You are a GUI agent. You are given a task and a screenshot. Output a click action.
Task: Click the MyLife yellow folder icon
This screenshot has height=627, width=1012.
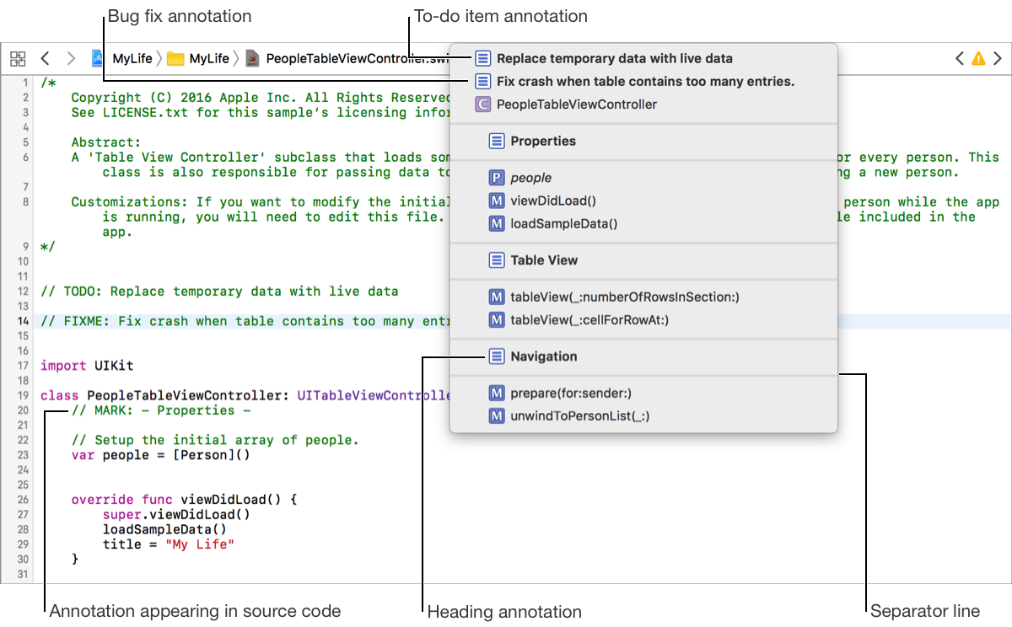175,59
